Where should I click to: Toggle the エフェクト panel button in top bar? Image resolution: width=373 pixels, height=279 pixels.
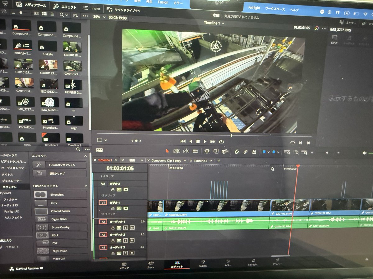pos(65,6)
